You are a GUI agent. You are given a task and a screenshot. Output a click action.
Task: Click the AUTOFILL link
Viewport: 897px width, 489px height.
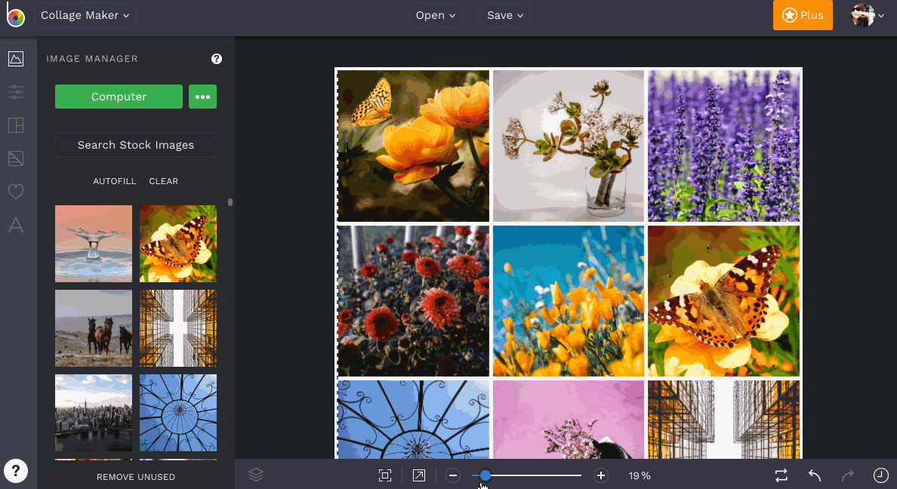tap(115, 181)
